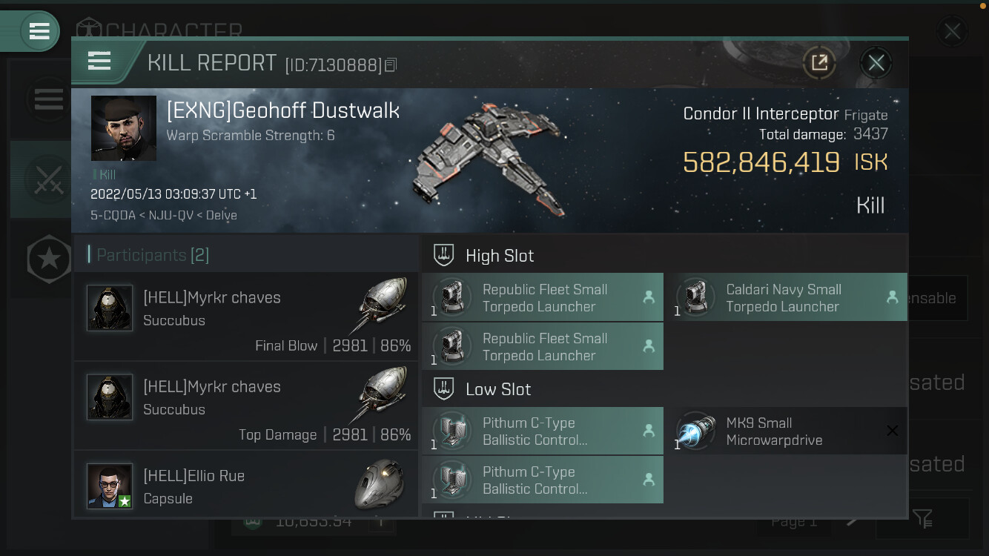Open the Kill Report hamburger menu
The image size is (989, 556).
(99, 61)
